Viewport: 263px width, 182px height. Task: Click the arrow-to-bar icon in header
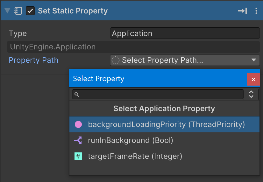[x=242, y=11]
